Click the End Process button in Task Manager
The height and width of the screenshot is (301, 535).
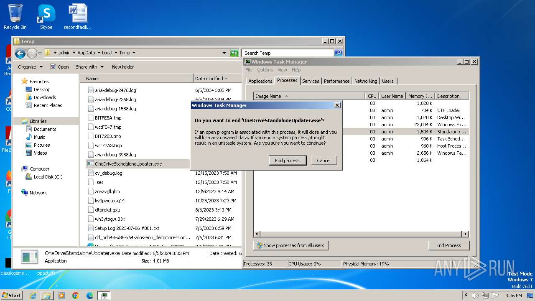[448, 245]
